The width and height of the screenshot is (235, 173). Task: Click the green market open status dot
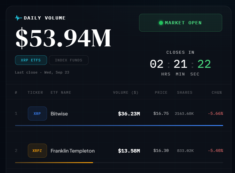point(161,23)
